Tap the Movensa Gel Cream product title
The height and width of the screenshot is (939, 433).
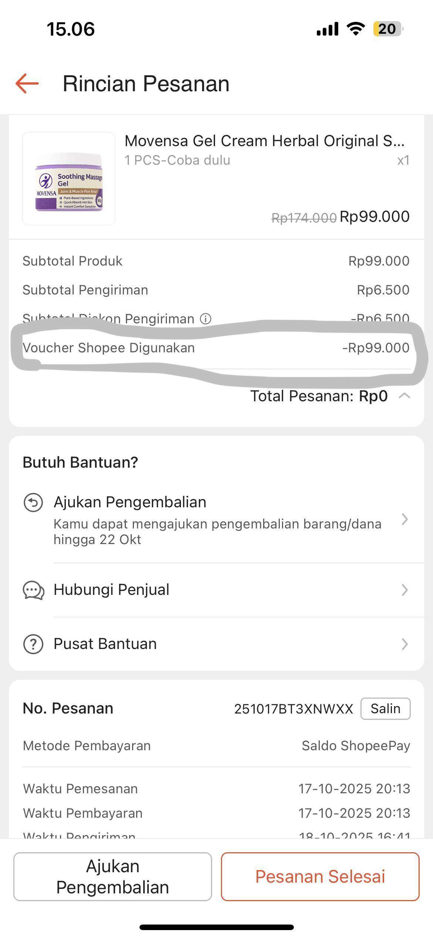tap(264, 141)
